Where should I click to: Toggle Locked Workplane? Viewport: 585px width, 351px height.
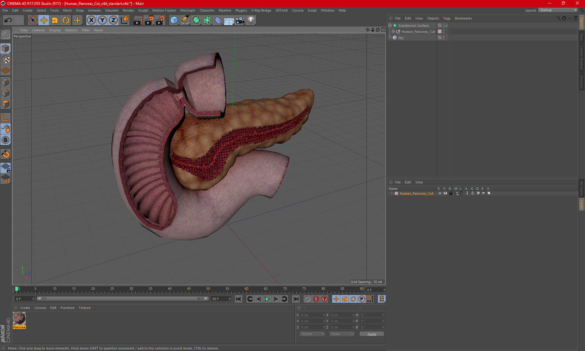click(x=5, y=168)
